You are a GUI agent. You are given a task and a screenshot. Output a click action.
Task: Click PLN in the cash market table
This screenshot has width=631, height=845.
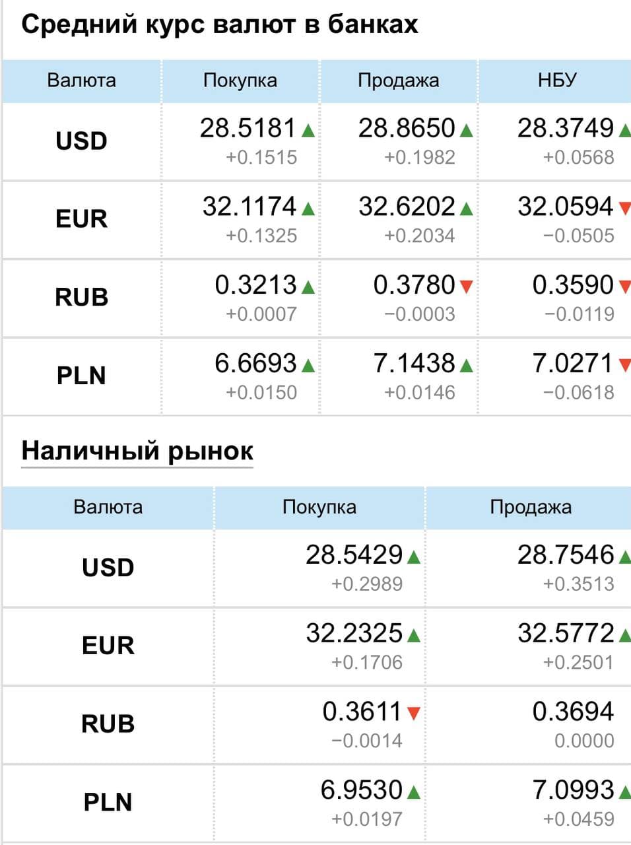tap(108, 802)
